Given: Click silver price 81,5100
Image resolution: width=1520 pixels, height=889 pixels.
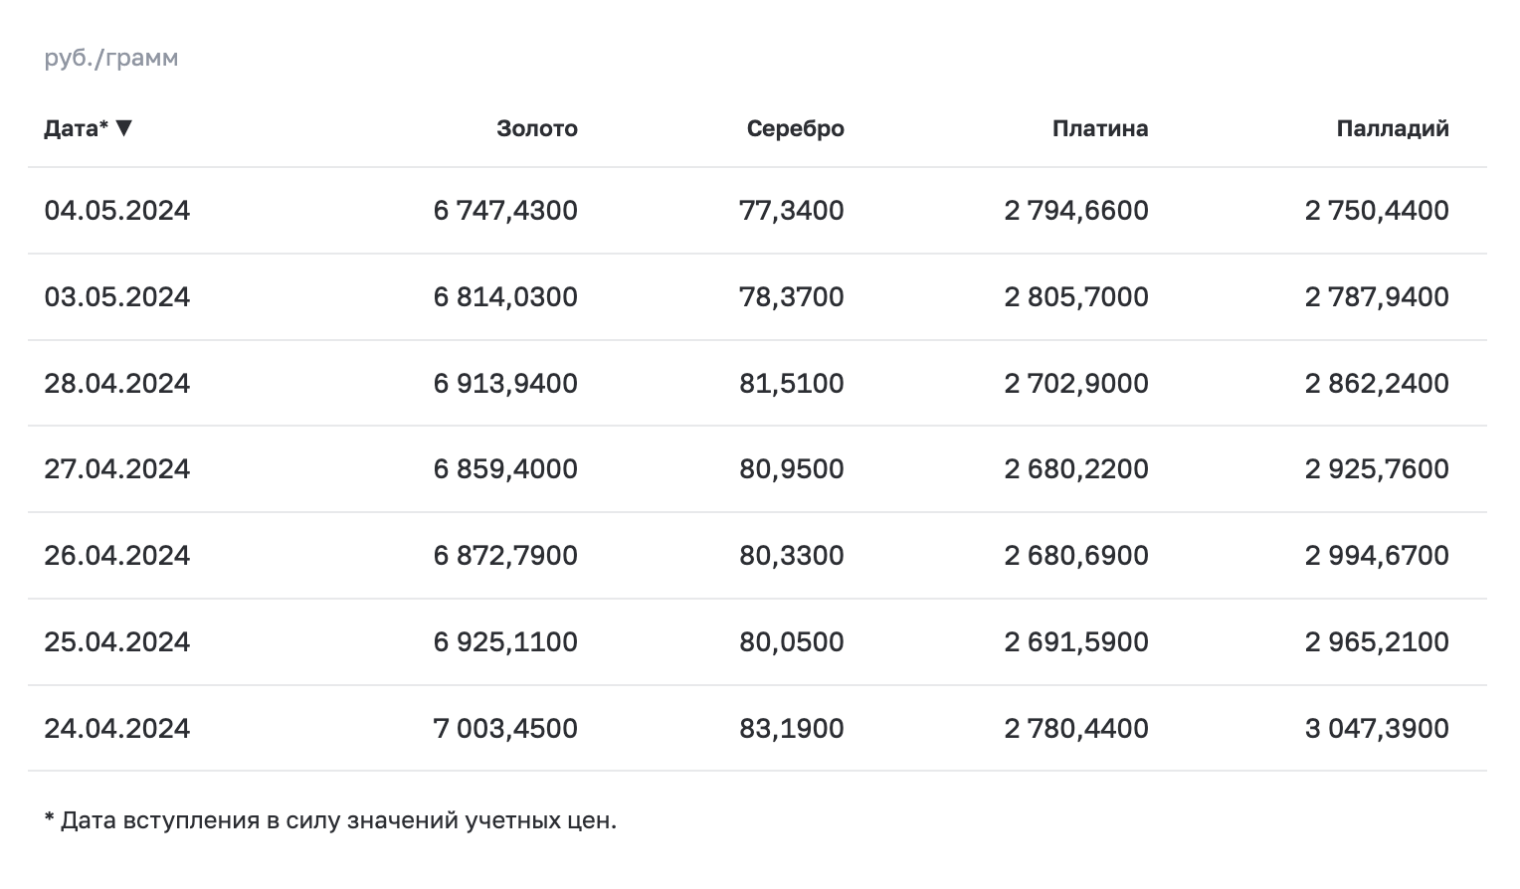Looking at the screenshot, I should pos(792,384).
